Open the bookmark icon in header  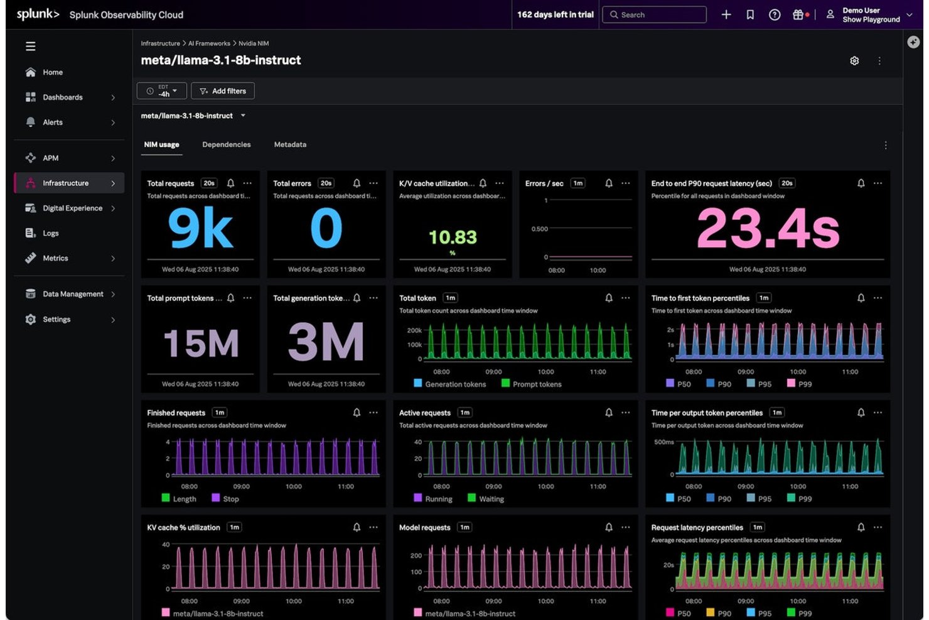click(750, 14)
